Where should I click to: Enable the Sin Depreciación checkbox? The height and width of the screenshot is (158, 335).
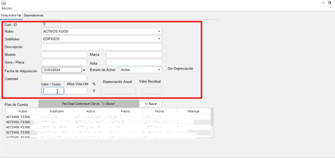pos(165,69)
